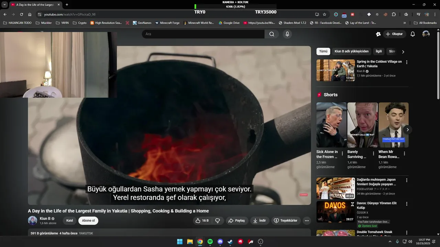Like the video with 16 B thumbs up
The image size is (440, 247).
202,221
